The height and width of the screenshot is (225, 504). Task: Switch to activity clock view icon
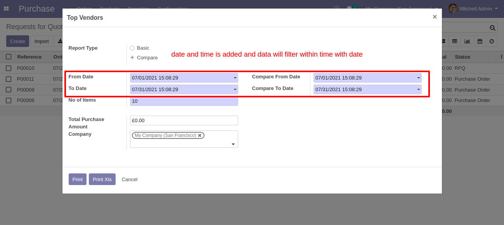pos(492,41)
